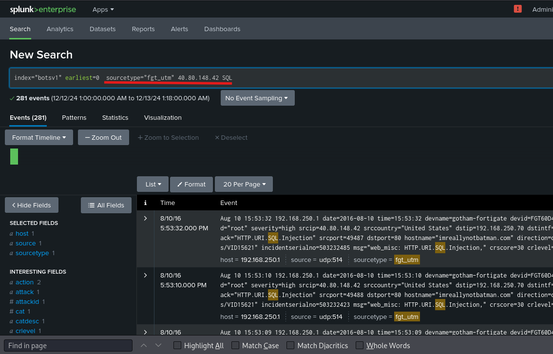The image size is (553, 354).
Task: Click the sourcetype selected field
Action: pos(32,253)
